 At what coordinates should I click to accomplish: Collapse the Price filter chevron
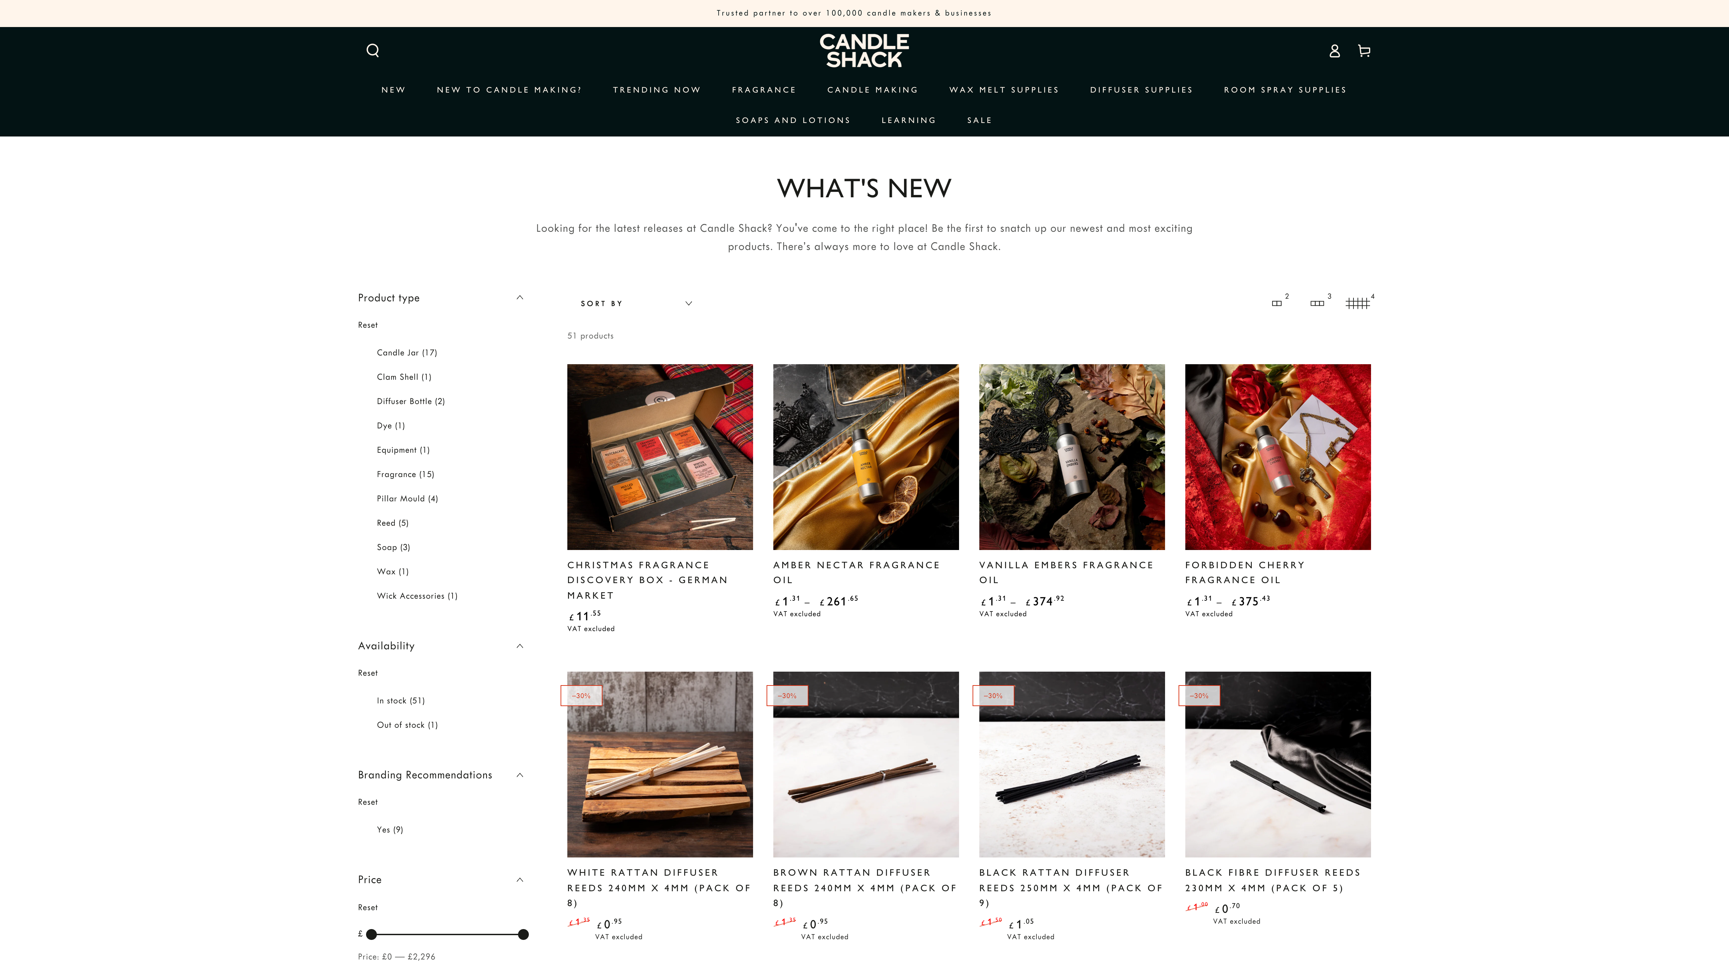point(519,880)
